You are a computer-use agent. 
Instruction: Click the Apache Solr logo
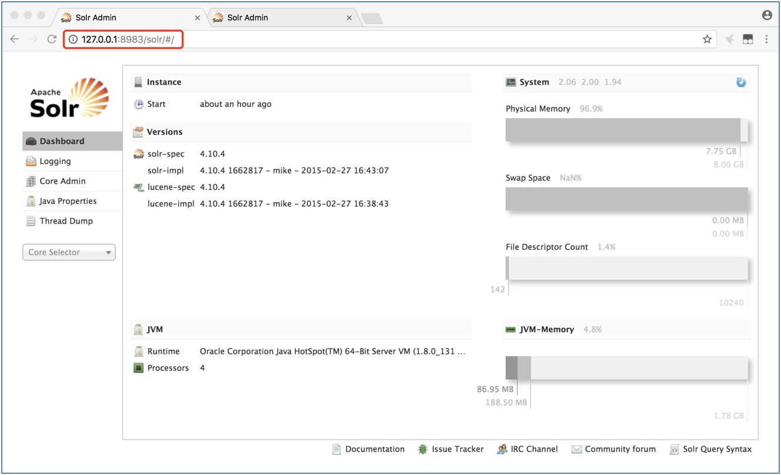pyautogui.click(x=69, y=98)
